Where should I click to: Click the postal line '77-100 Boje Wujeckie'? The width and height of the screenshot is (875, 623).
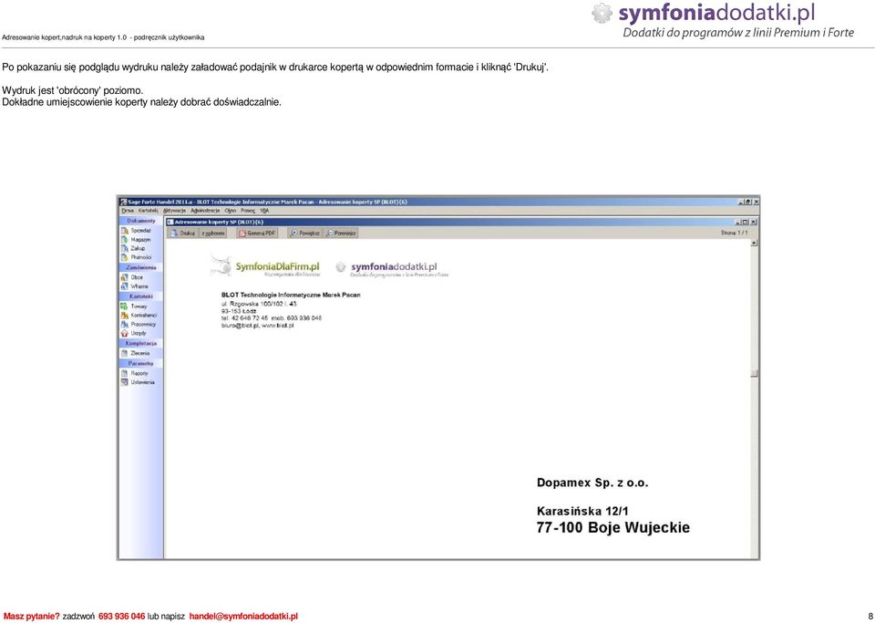(613, 527)
